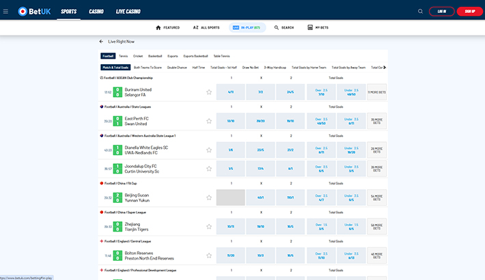Click the Sign Up button

coord(469,12)
